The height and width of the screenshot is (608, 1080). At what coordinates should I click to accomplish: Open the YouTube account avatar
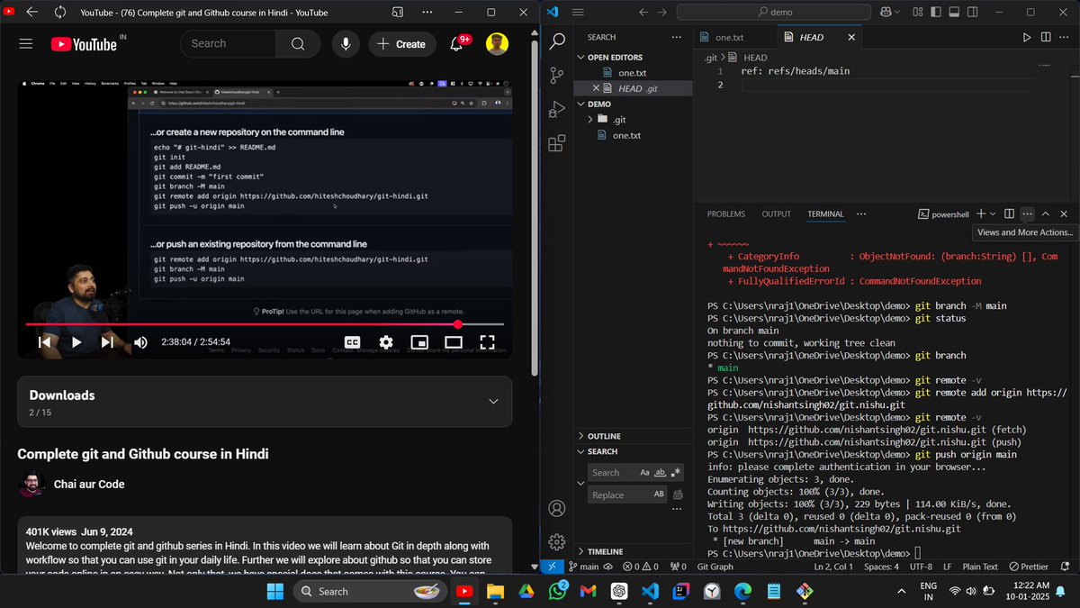[497, 43]
